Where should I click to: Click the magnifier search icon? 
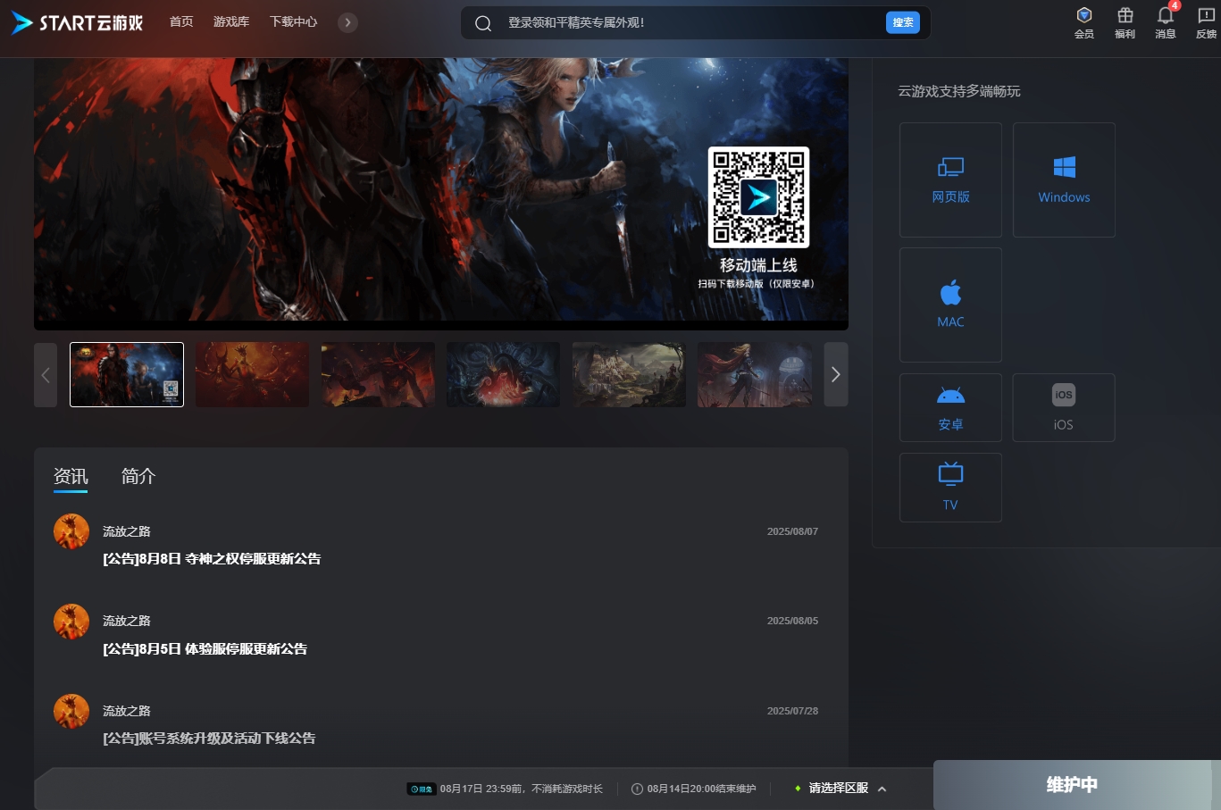[x=483, y=23]
